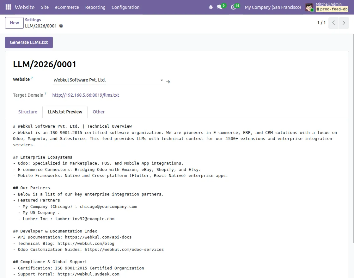
Task: Click the New button
Action: (x=15, y=23)
